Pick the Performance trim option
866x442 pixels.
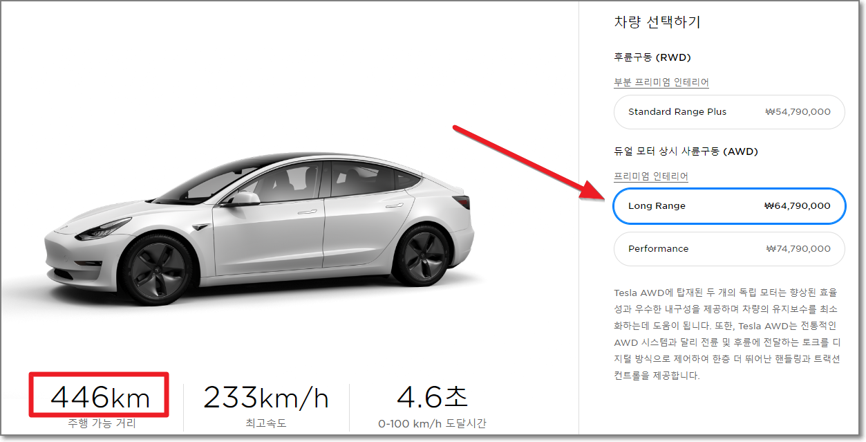coord(729,249)
